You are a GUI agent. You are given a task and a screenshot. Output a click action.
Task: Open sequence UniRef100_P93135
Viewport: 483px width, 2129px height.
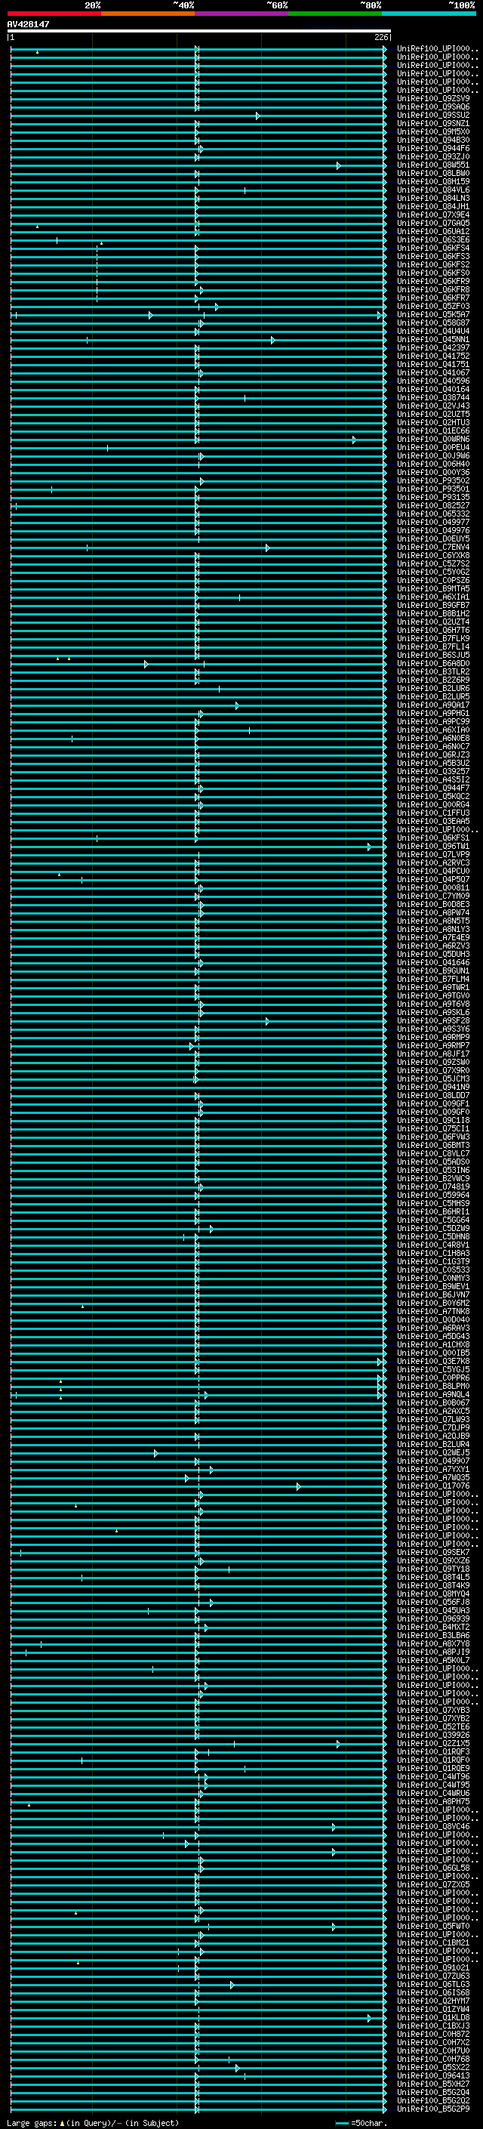(433, 498)
